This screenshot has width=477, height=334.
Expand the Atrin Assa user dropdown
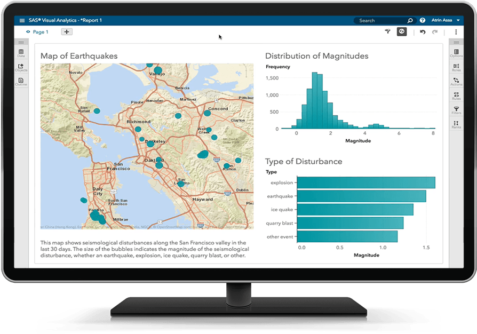pos(458,20)
